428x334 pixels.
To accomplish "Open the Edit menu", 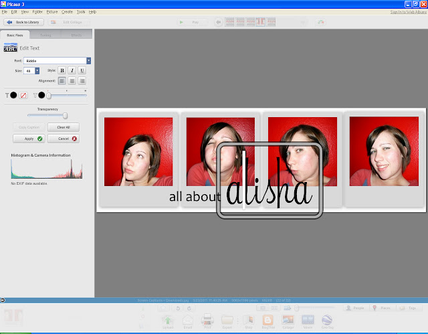I will 14,12.
